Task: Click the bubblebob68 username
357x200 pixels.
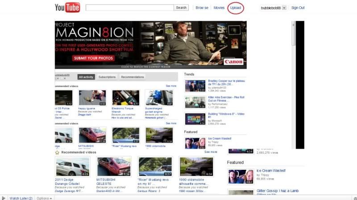Action: coord(271,8)
